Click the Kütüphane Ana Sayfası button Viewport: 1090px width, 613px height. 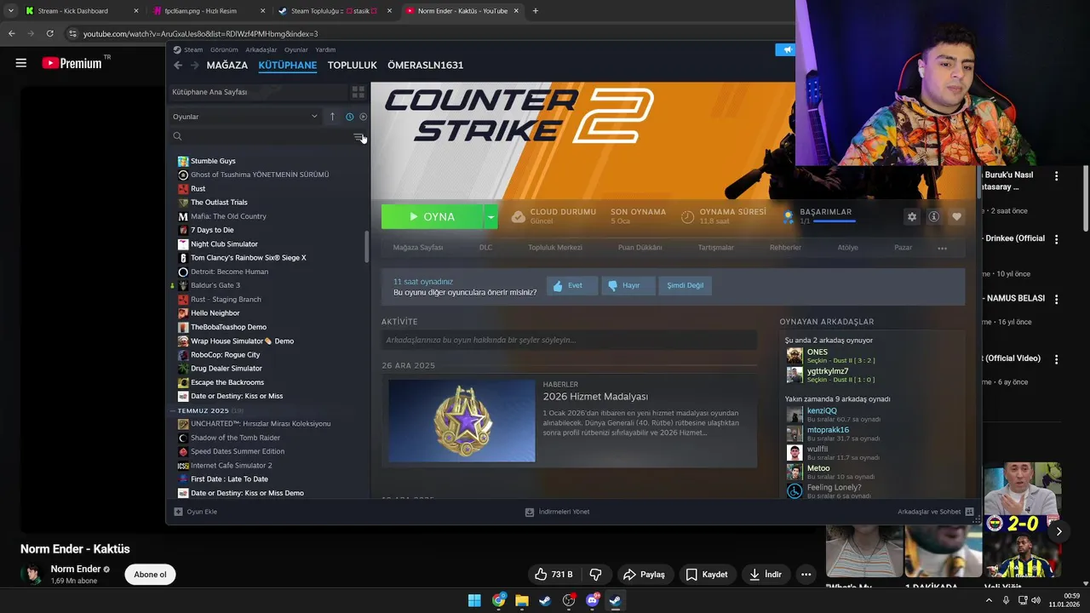(x=256, y=92)
